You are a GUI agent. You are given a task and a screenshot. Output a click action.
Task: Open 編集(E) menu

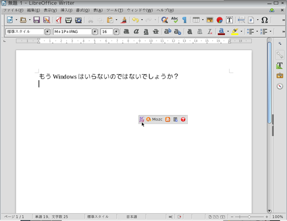(x=33, y=10)
